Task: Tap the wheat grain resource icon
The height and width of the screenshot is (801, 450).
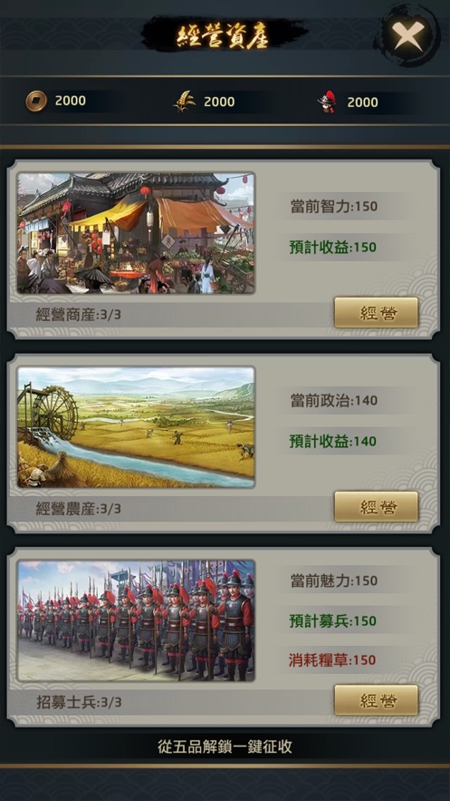Action: pyautogui.click(x=185, y=102)
